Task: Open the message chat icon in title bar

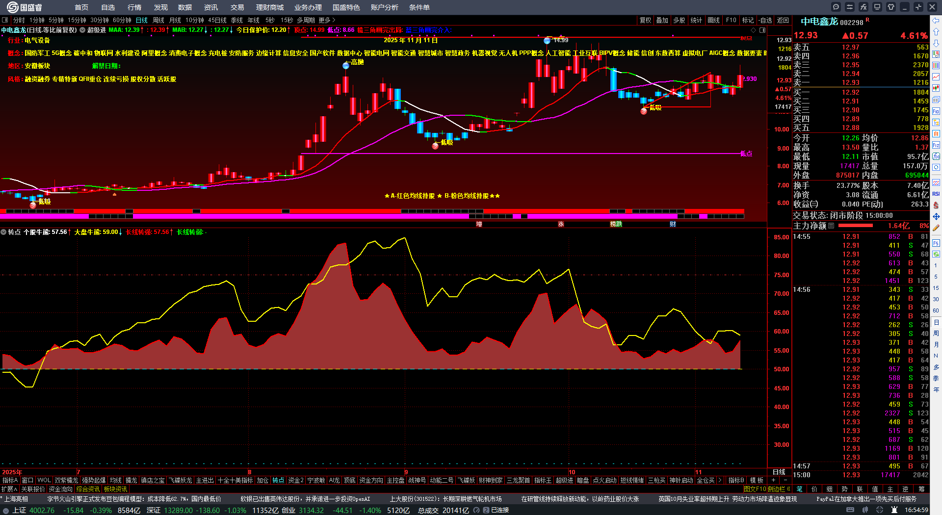Action: coord(836,7)
